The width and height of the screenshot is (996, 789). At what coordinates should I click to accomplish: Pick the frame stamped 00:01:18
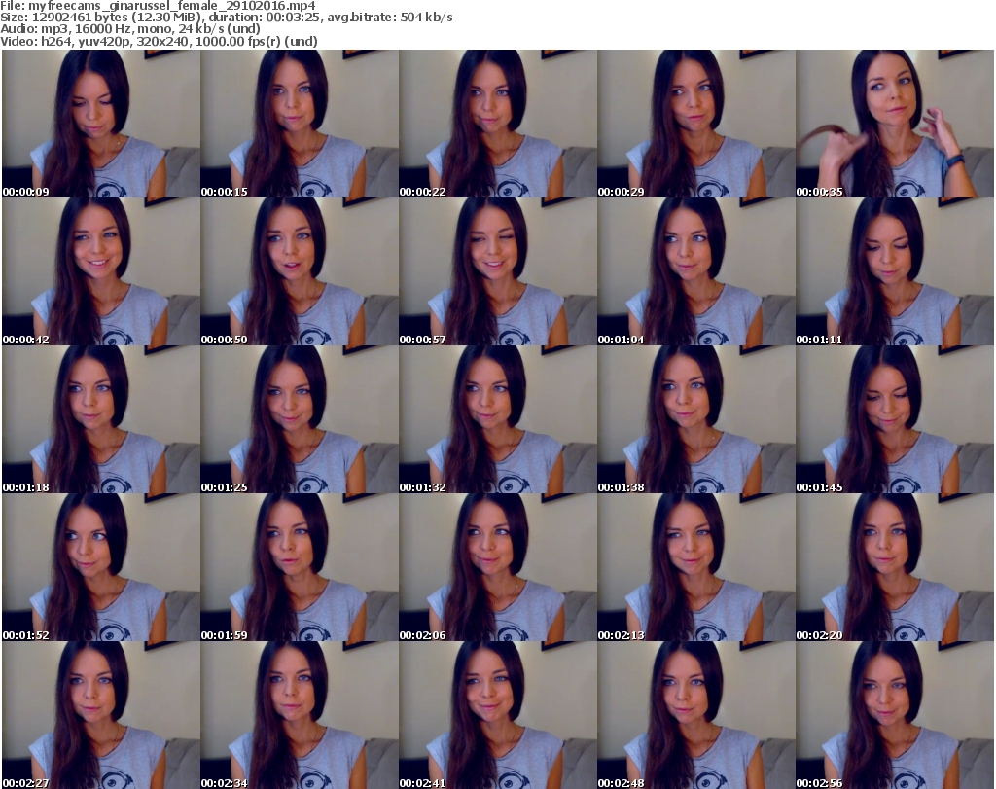[101, 419]
